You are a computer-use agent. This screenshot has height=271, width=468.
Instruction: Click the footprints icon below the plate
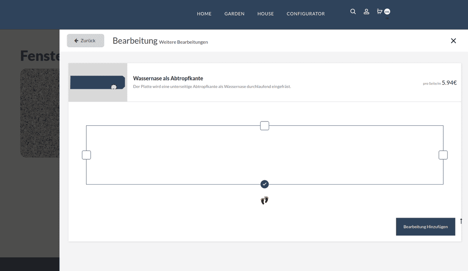[264, 201]
